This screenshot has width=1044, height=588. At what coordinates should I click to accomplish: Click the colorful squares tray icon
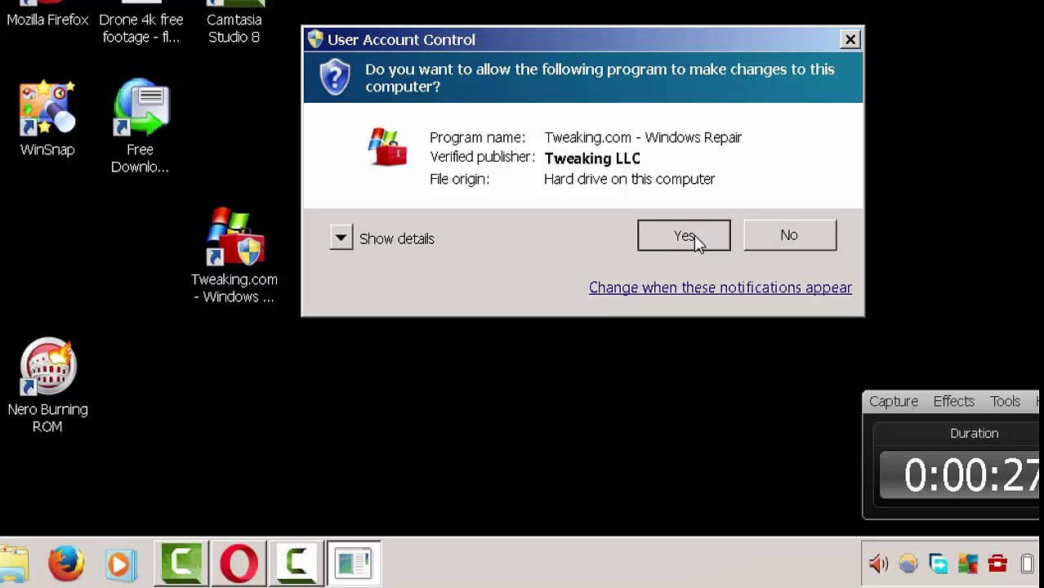point(968,563)
